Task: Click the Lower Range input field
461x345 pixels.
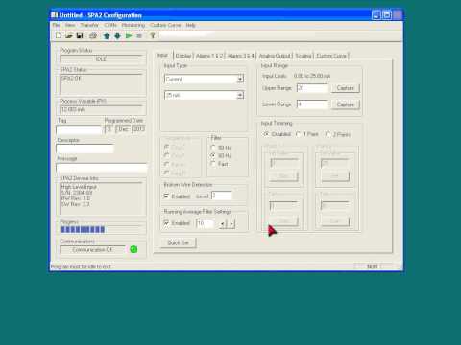Action: tap(312, 104)
